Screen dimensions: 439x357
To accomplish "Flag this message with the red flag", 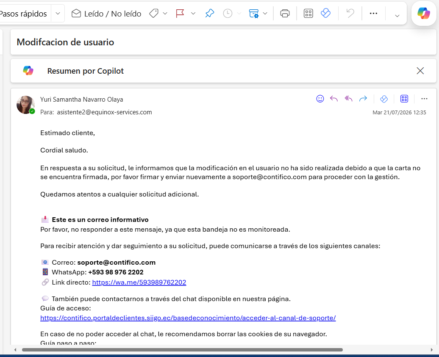I will point(180,14).
